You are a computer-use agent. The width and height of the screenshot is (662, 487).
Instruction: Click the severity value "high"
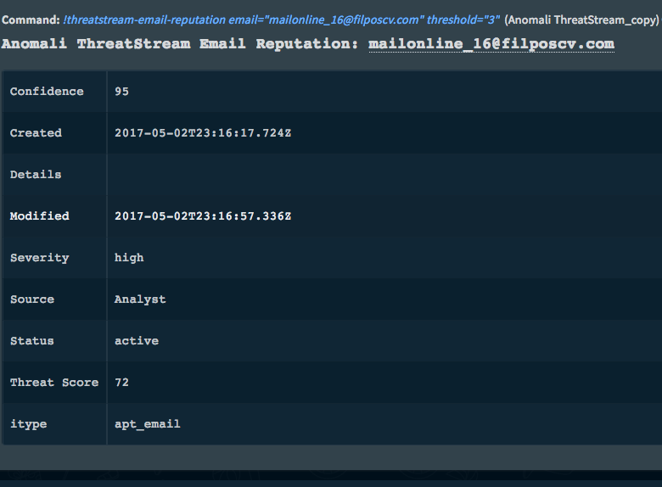tap(129, 258)
